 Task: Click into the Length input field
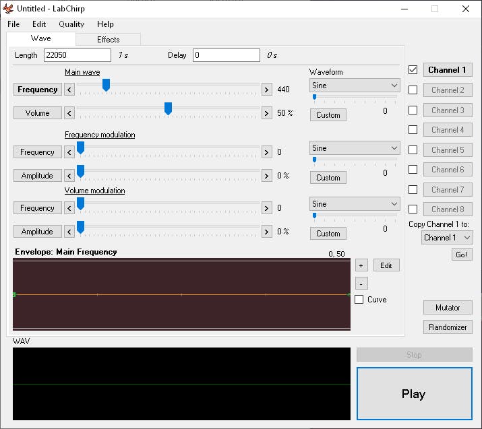[77, 55]
